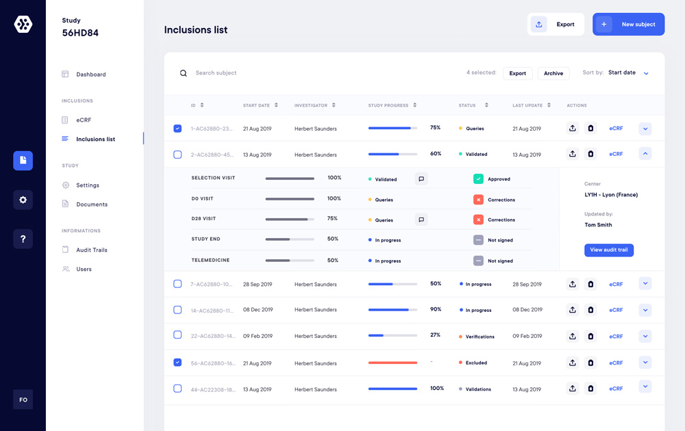Open Dashboard in the sidebar
Viewport: 685px width, 431px height.
[x=84, y=74]
